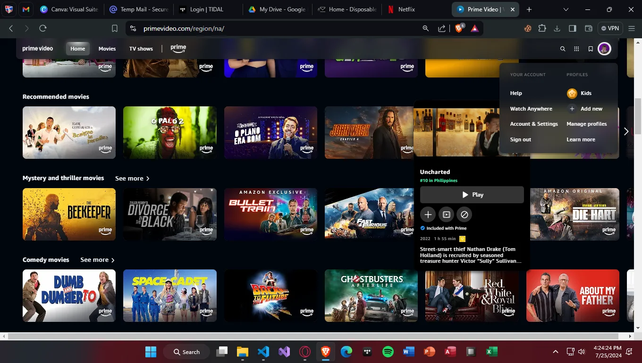Click Help in account menu
Image resolution: width=642 pixels, height=363 pixels.
(x=516, y=93)
